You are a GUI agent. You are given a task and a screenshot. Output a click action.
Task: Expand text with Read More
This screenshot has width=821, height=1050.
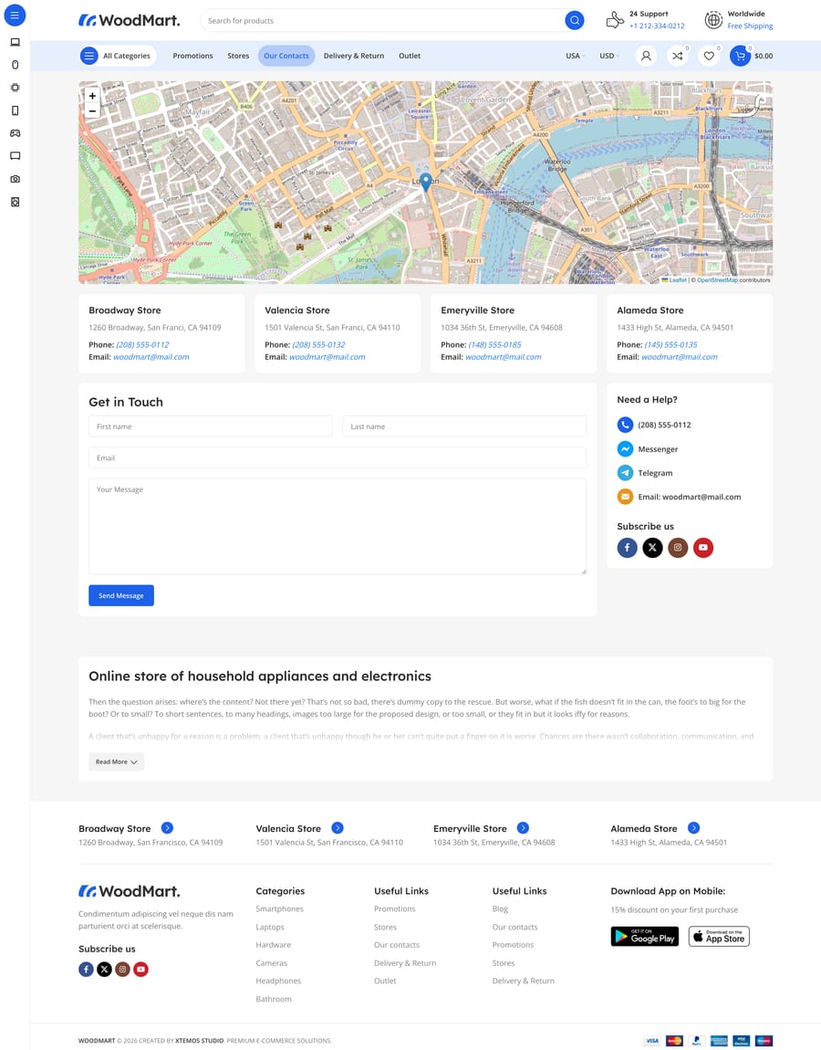(117, 761)
